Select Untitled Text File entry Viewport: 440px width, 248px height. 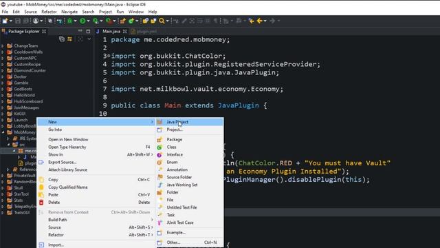point(190,207)
